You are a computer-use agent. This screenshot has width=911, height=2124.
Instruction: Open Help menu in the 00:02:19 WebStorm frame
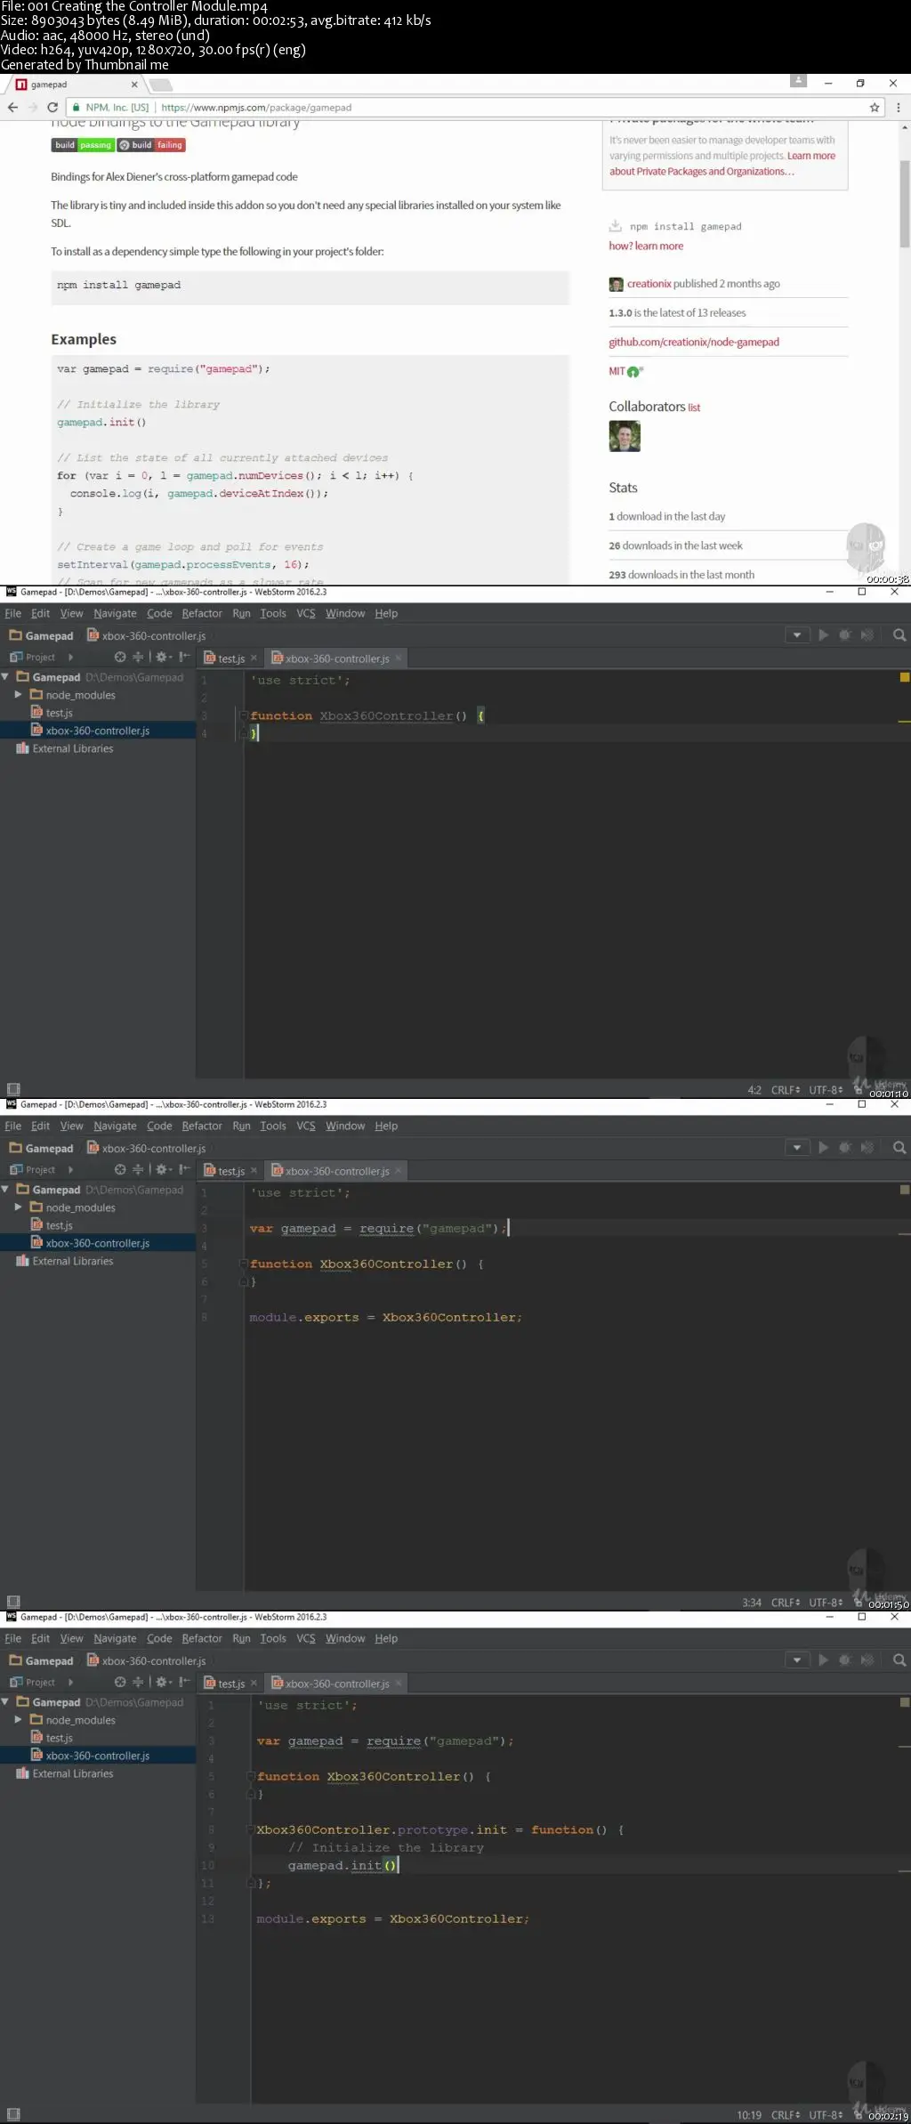coord(386,1638)
